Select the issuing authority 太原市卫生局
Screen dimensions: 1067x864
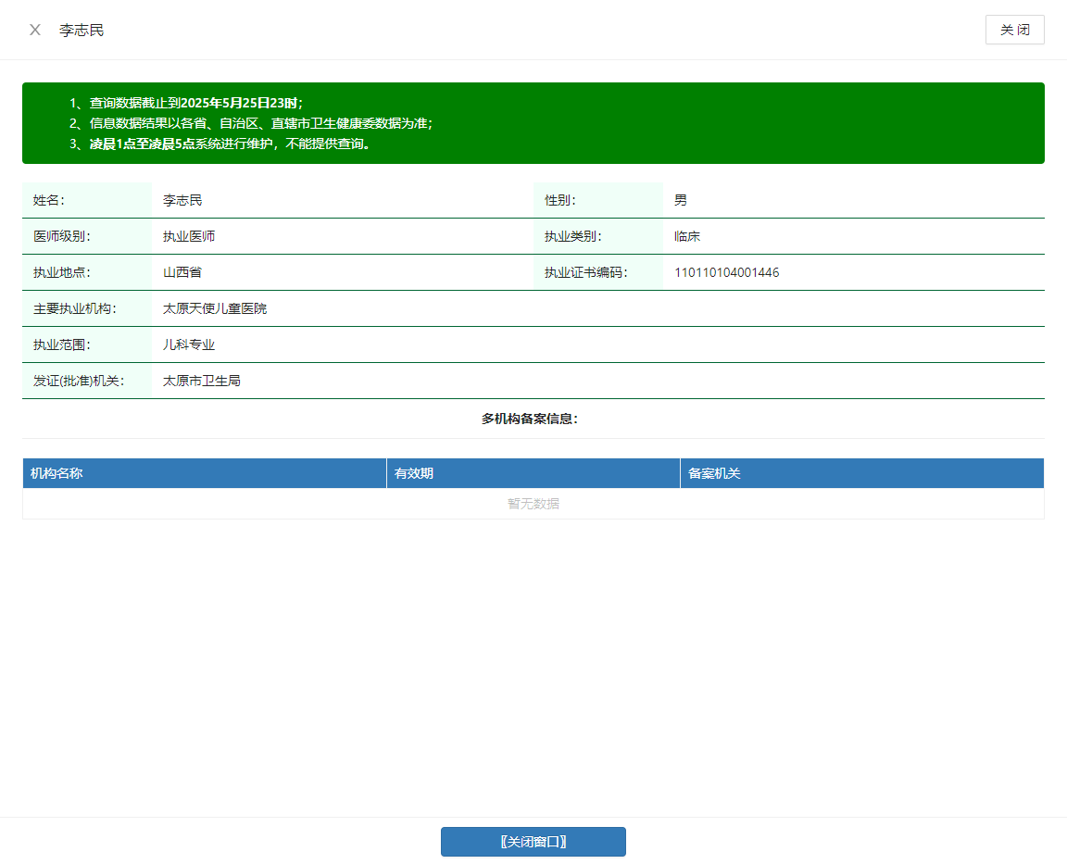coord(202,381)
